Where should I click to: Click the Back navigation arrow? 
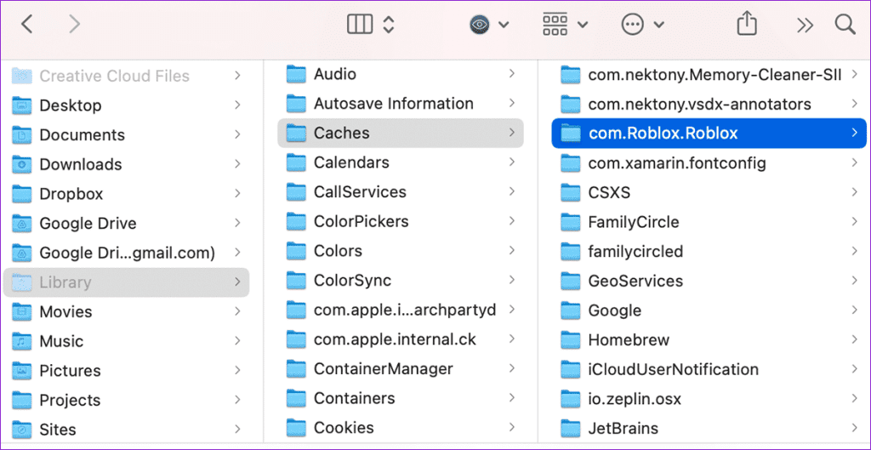26,25
